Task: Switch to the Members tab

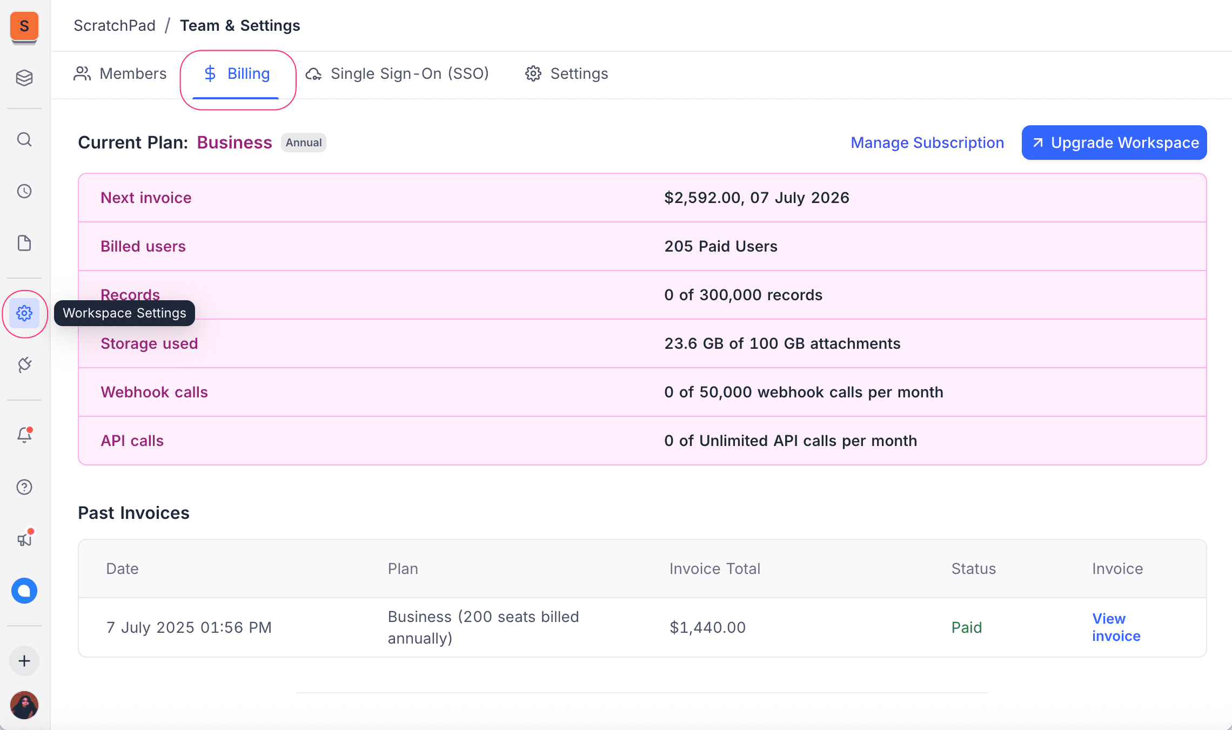Action: [x=120, y=74]
